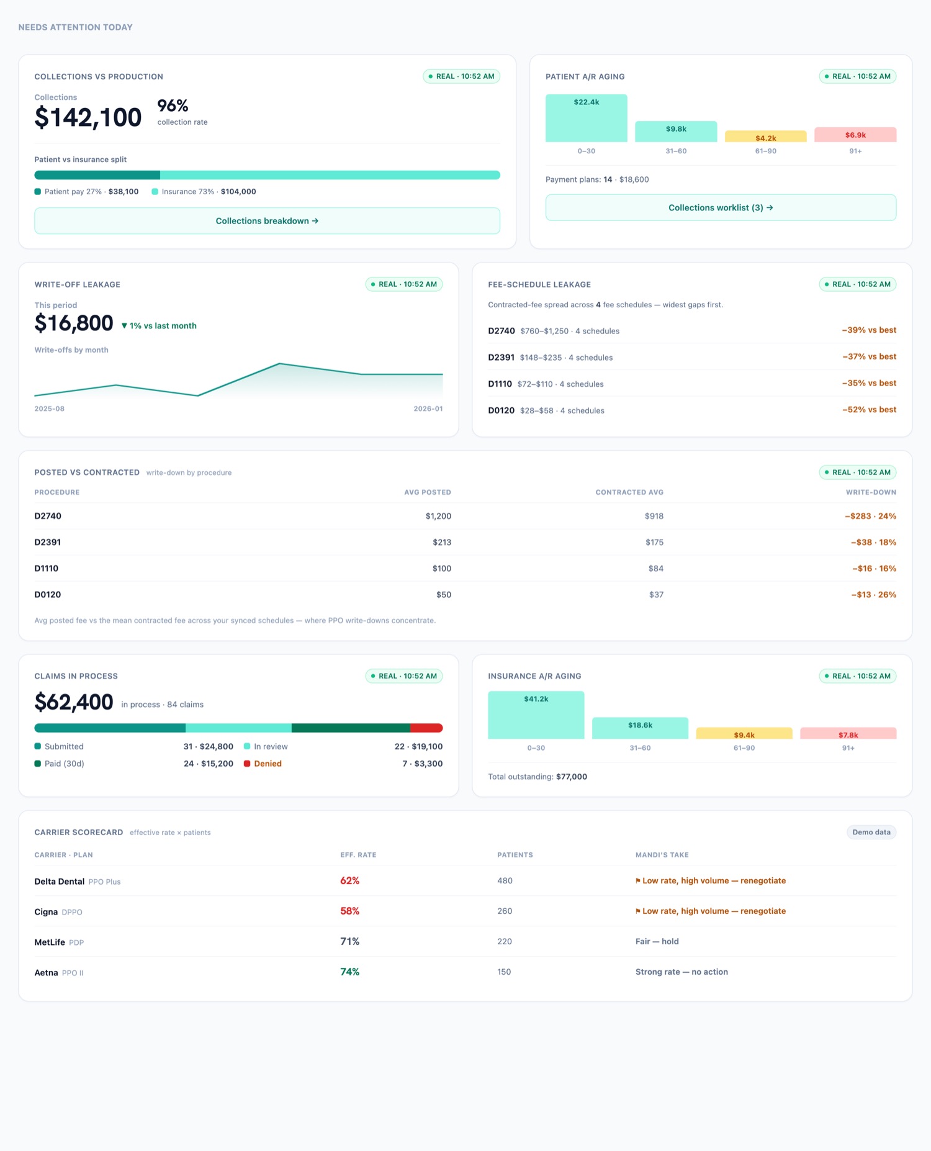
Task: Click the $6.9k red bar for 91+
Action: [855, 135]
